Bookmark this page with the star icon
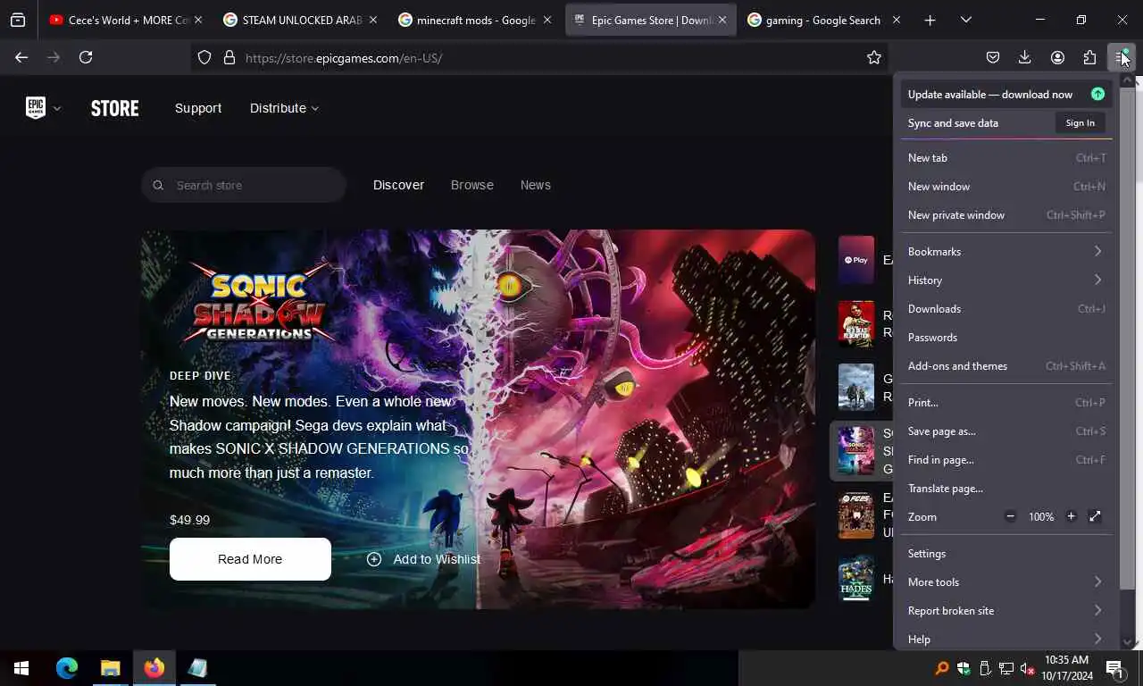 tap(874, 57)
